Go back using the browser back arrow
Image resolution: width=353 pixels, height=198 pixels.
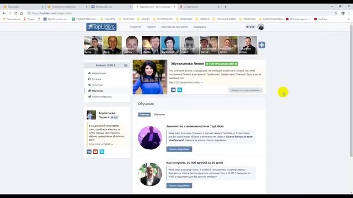point(4,13)
